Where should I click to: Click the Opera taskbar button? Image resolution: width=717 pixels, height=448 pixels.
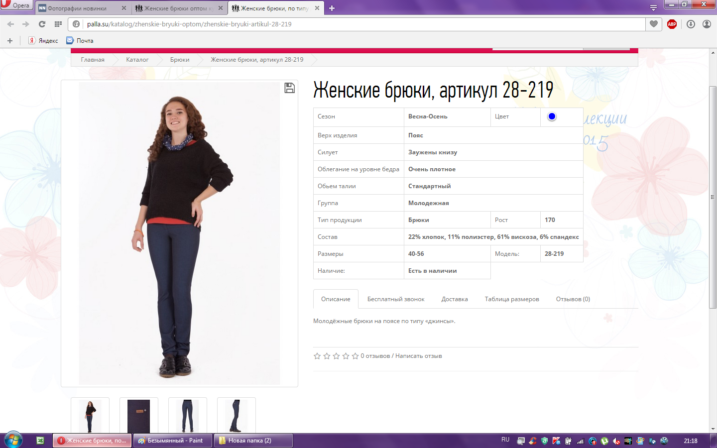[92, 441]
